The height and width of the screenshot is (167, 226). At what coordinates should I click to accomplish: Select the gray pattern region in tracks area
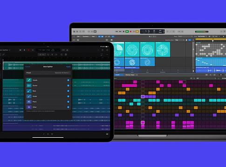(211, 49)
